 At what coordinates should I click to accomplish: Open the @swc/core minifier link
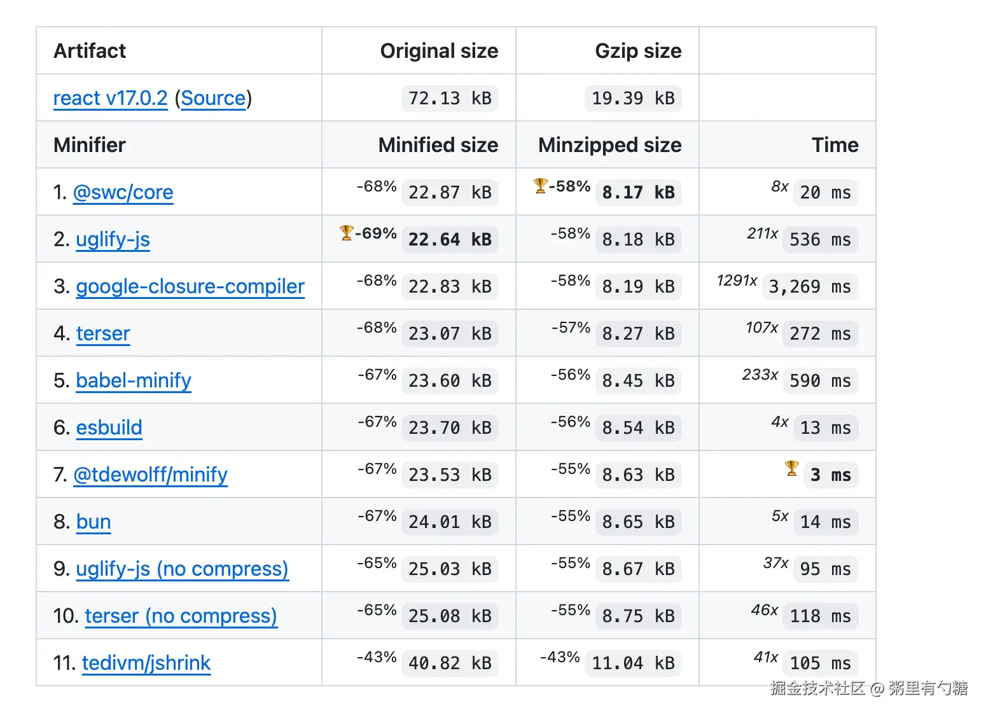coord(123,192)
